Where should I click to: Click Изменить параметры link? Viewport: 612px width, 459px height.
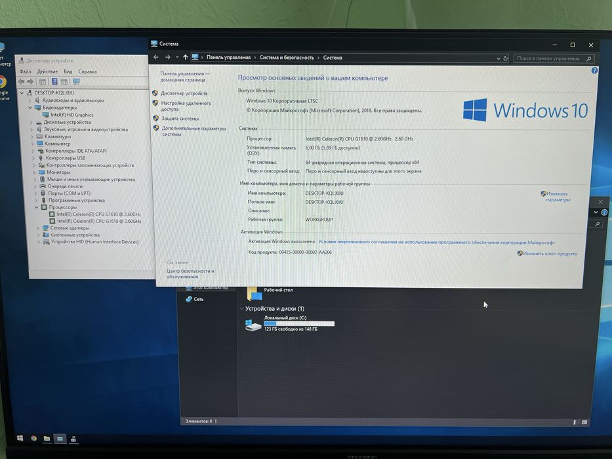(558, 197)
